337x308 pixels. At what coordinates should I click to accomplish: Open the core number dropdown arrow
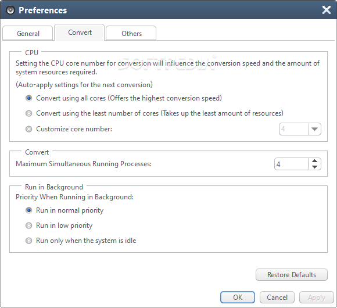pyautogui.click(x=315, y=129)
